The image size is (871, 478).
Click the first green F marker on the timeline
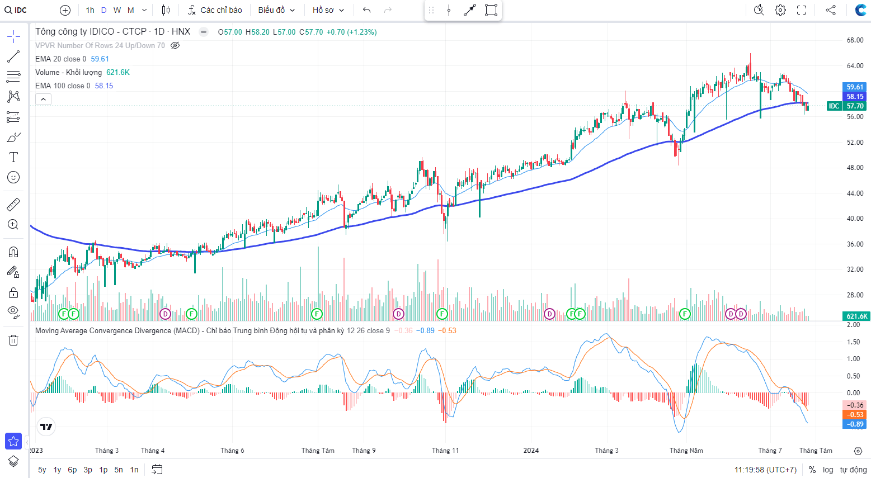[x=64, y=314]
